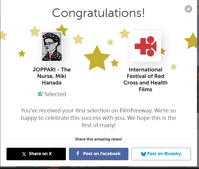The image size is (199, 169).
Task: Click the 'Share this amazing news!' label
Action: coord(98,139)
